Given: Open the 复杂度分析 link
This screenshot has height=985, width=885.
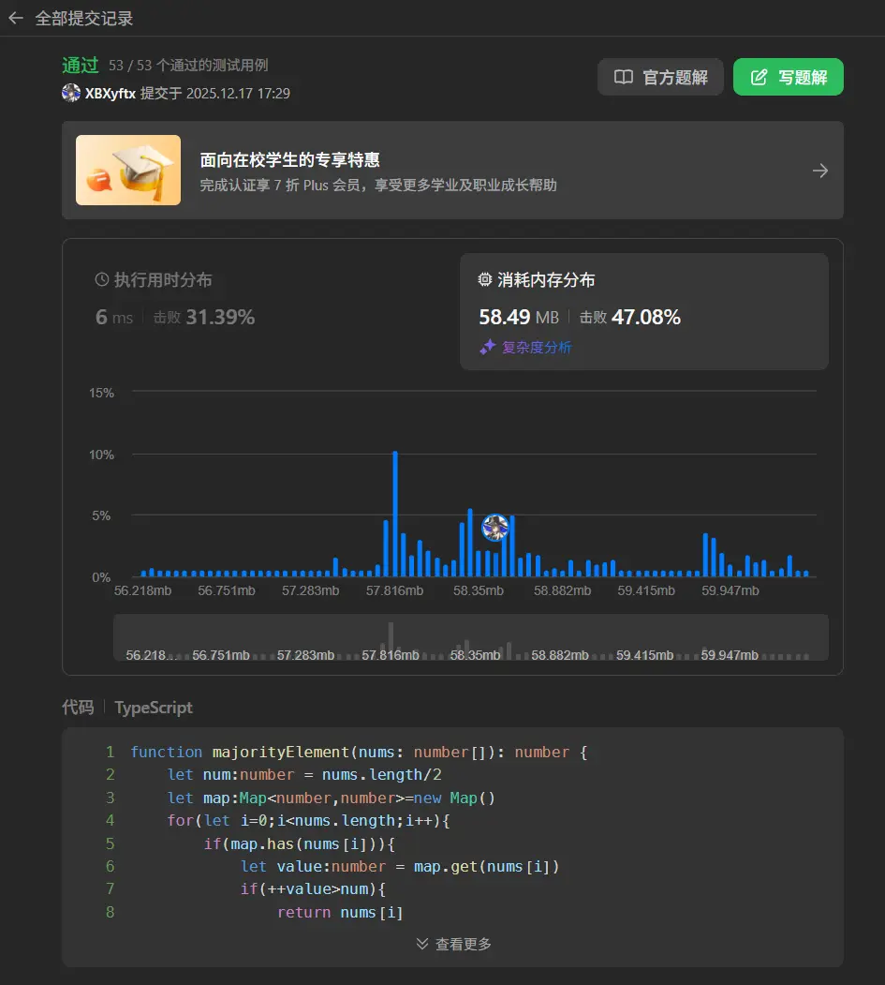Looking at the screenshot, I should tap(537, 348).
